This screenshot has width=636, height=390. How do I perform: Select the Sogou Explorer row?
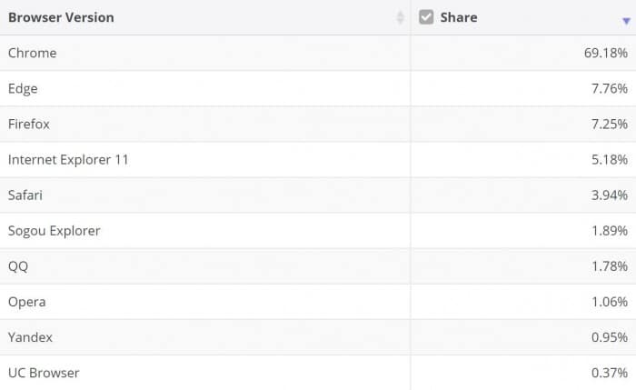click(x=55, y=230)
